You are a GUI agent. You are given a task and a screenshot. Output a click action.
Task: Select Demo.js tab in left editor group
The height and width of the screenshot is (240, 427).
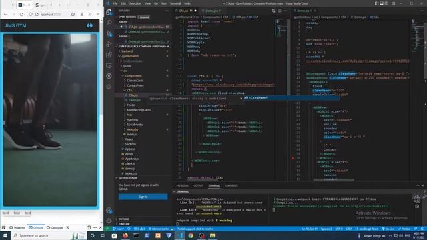[211, 11]
